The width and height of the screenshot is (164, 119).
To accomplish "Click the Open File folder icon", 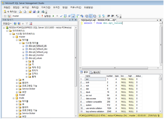I will (30, 12).
